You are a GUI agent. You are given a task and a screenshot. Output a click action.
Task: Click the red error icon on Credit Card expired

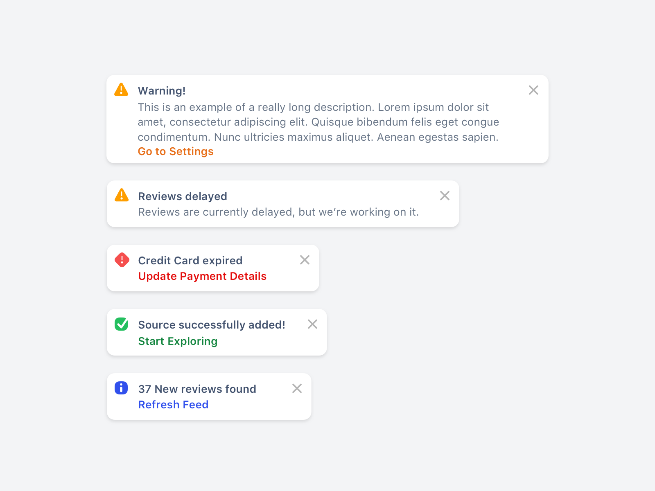pyautogui.click(x=121, y=260)
